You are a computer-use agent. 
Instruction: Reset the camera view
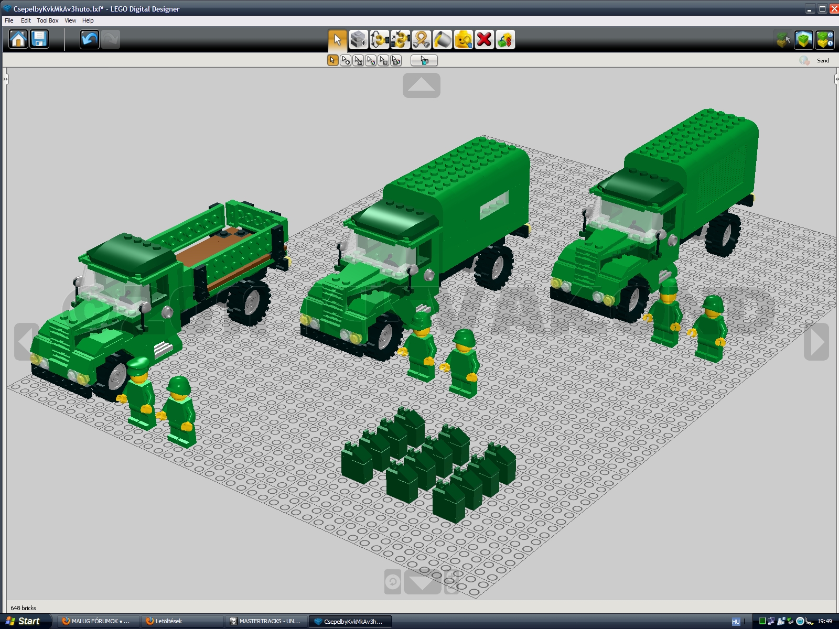pyautogui.click(x=393, y=582)
